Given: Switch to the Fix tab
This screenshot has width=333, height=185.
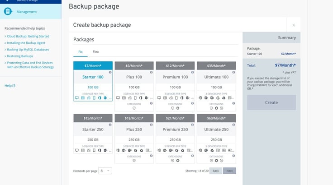Looking at the screenshot, I should click(81, 52).
